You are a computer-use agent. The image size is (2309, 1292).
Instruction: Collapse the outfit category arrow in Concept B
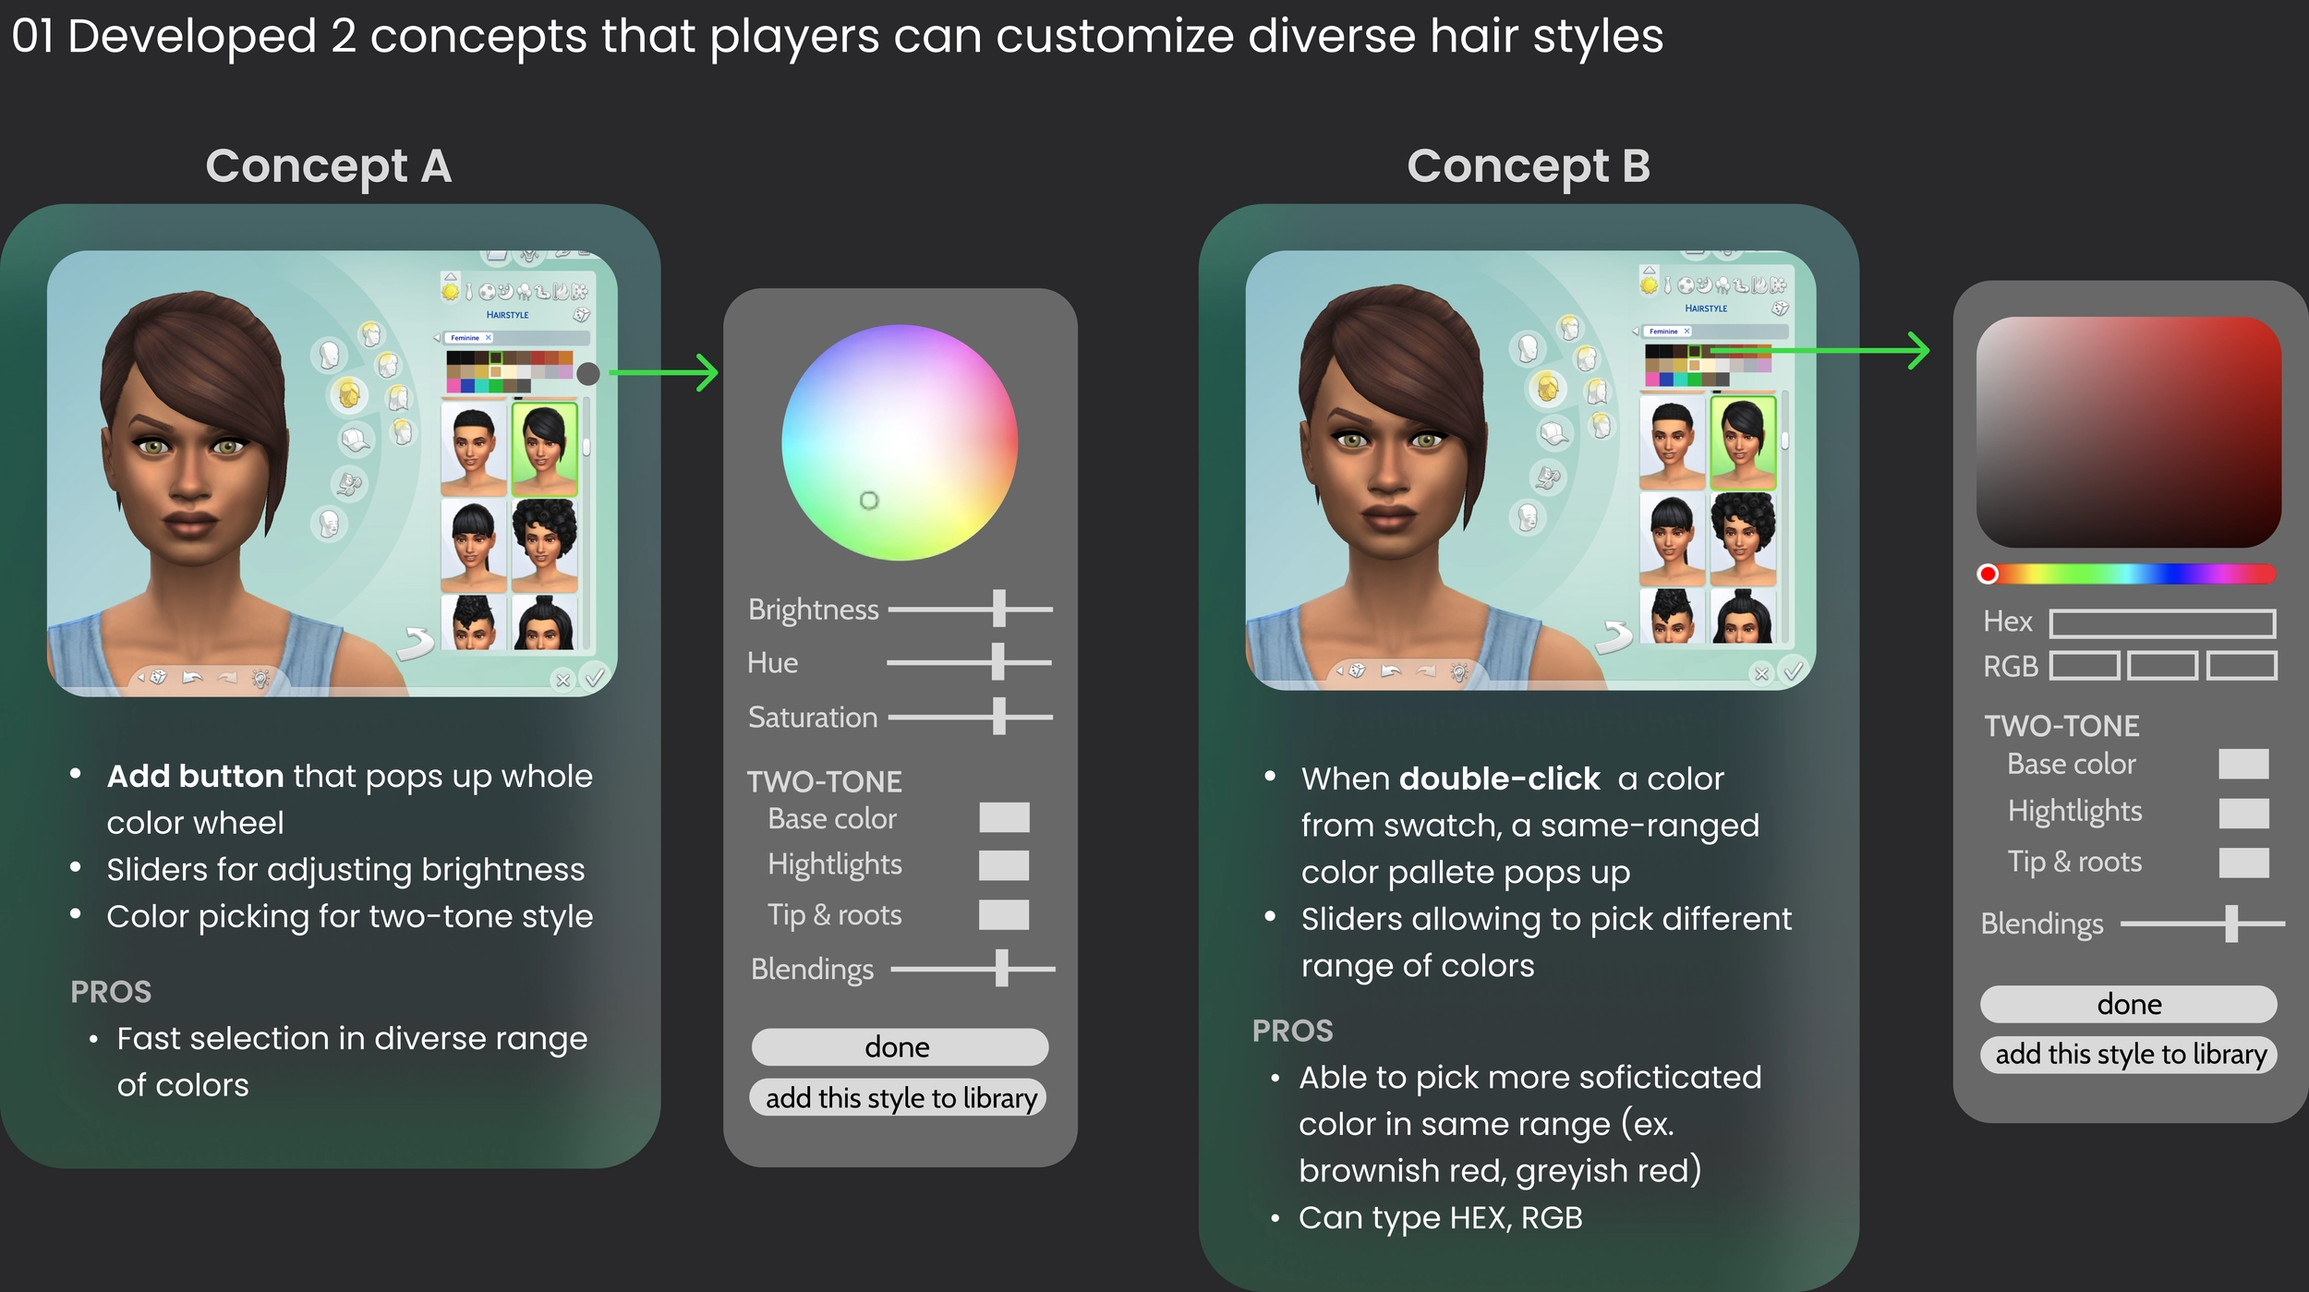tap(1649, 270)
